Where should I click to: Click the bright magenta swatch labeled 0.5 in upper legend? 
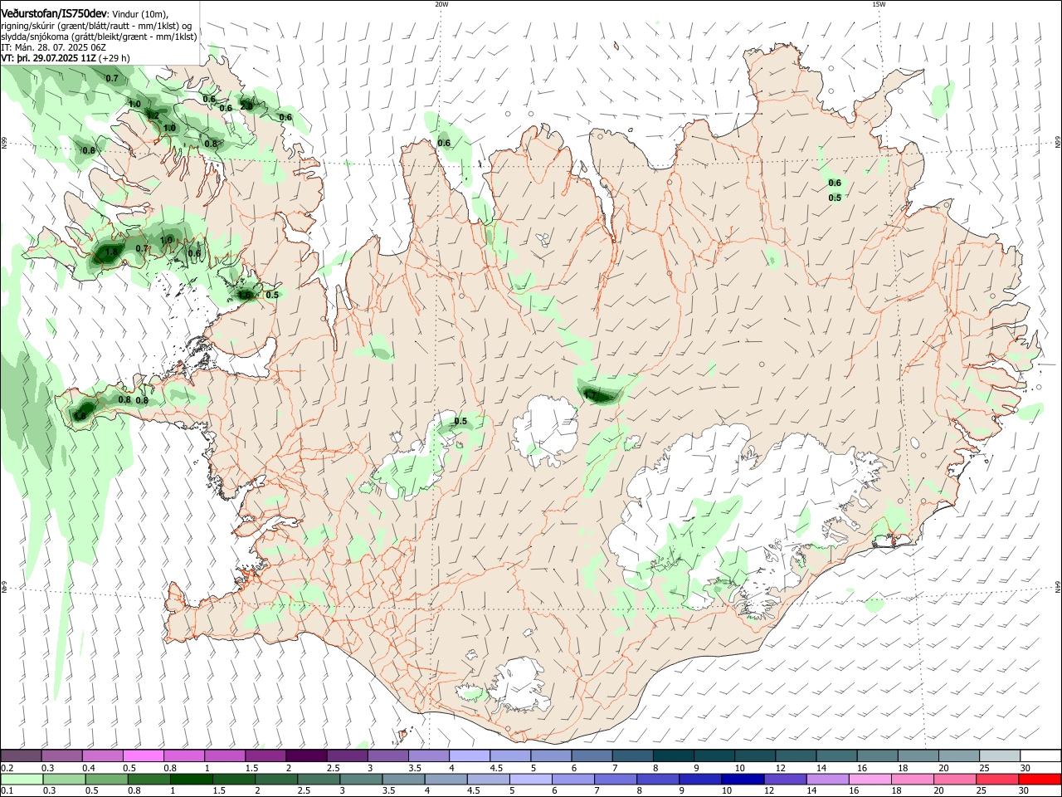click(143, 756)
